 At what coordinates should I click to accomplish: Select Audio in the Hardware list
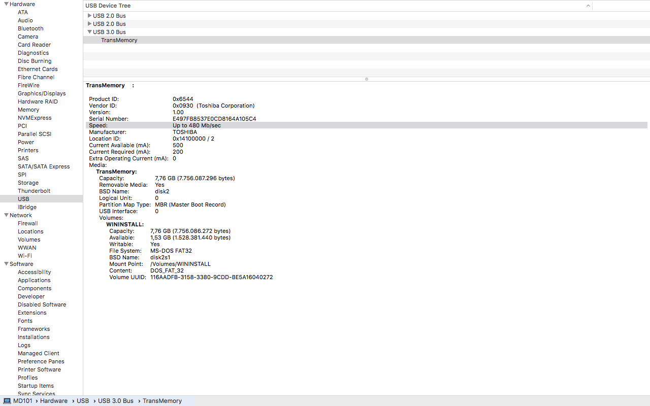[x=25, y=20]
